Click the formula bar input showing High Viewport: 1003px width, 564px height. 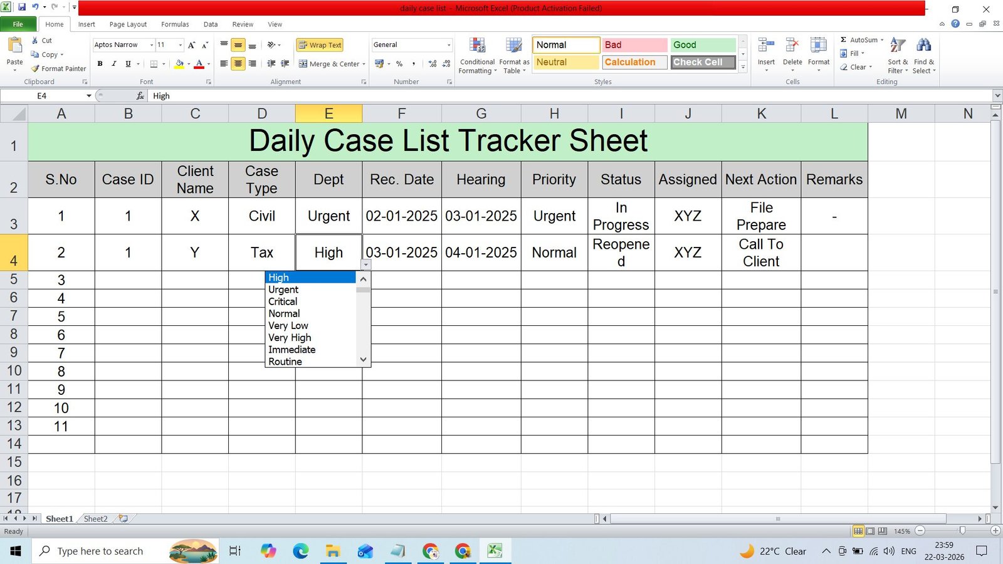tap(570, 96)
